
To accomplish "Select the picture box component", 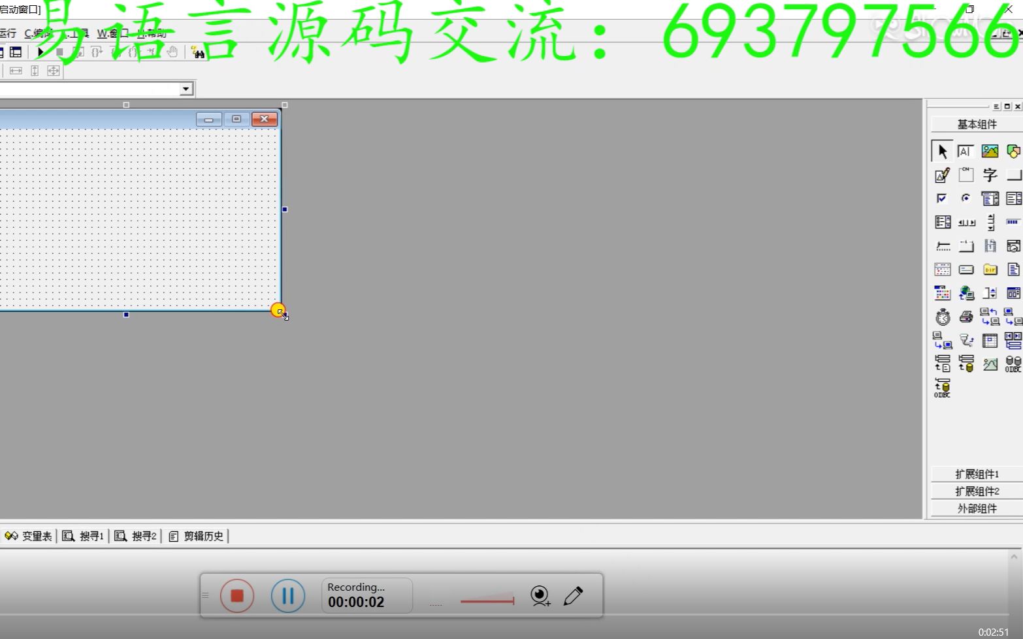I will click(990, 151).
